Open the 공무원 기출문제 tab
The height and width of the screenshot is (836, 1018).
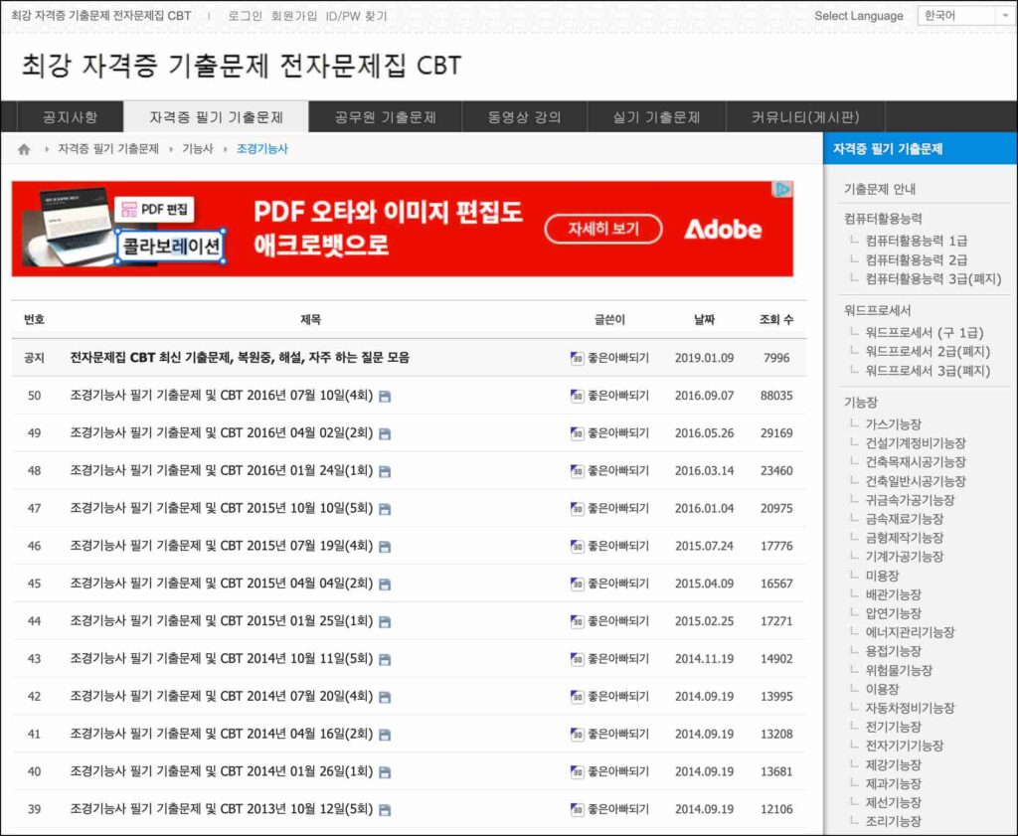click(385, 117)
